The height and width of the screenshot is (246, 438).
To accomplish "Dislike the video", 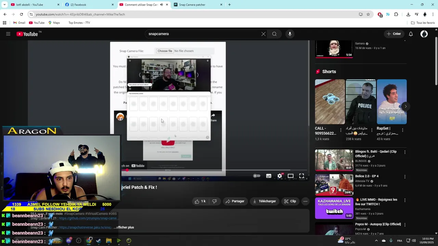I will tap(215, 201).
